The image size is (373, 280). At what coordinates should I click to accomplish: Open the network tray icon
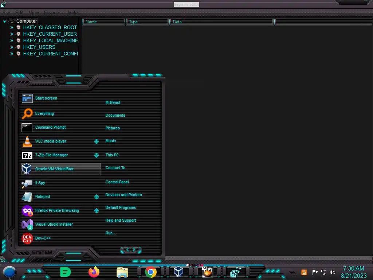click(x=324, y=272)
